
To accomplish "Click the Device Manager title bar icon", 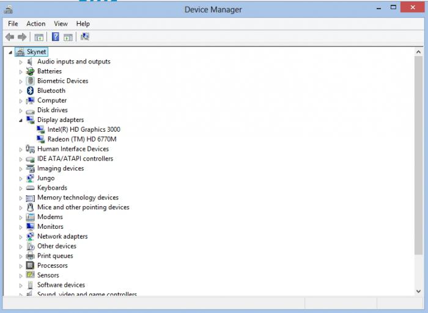I will pyautogui.click(x=9, y=10).
